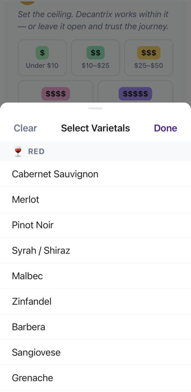191x392 pixels.
Task: Click the red wine glass emoji icon
Action: [x=17, y=151]
